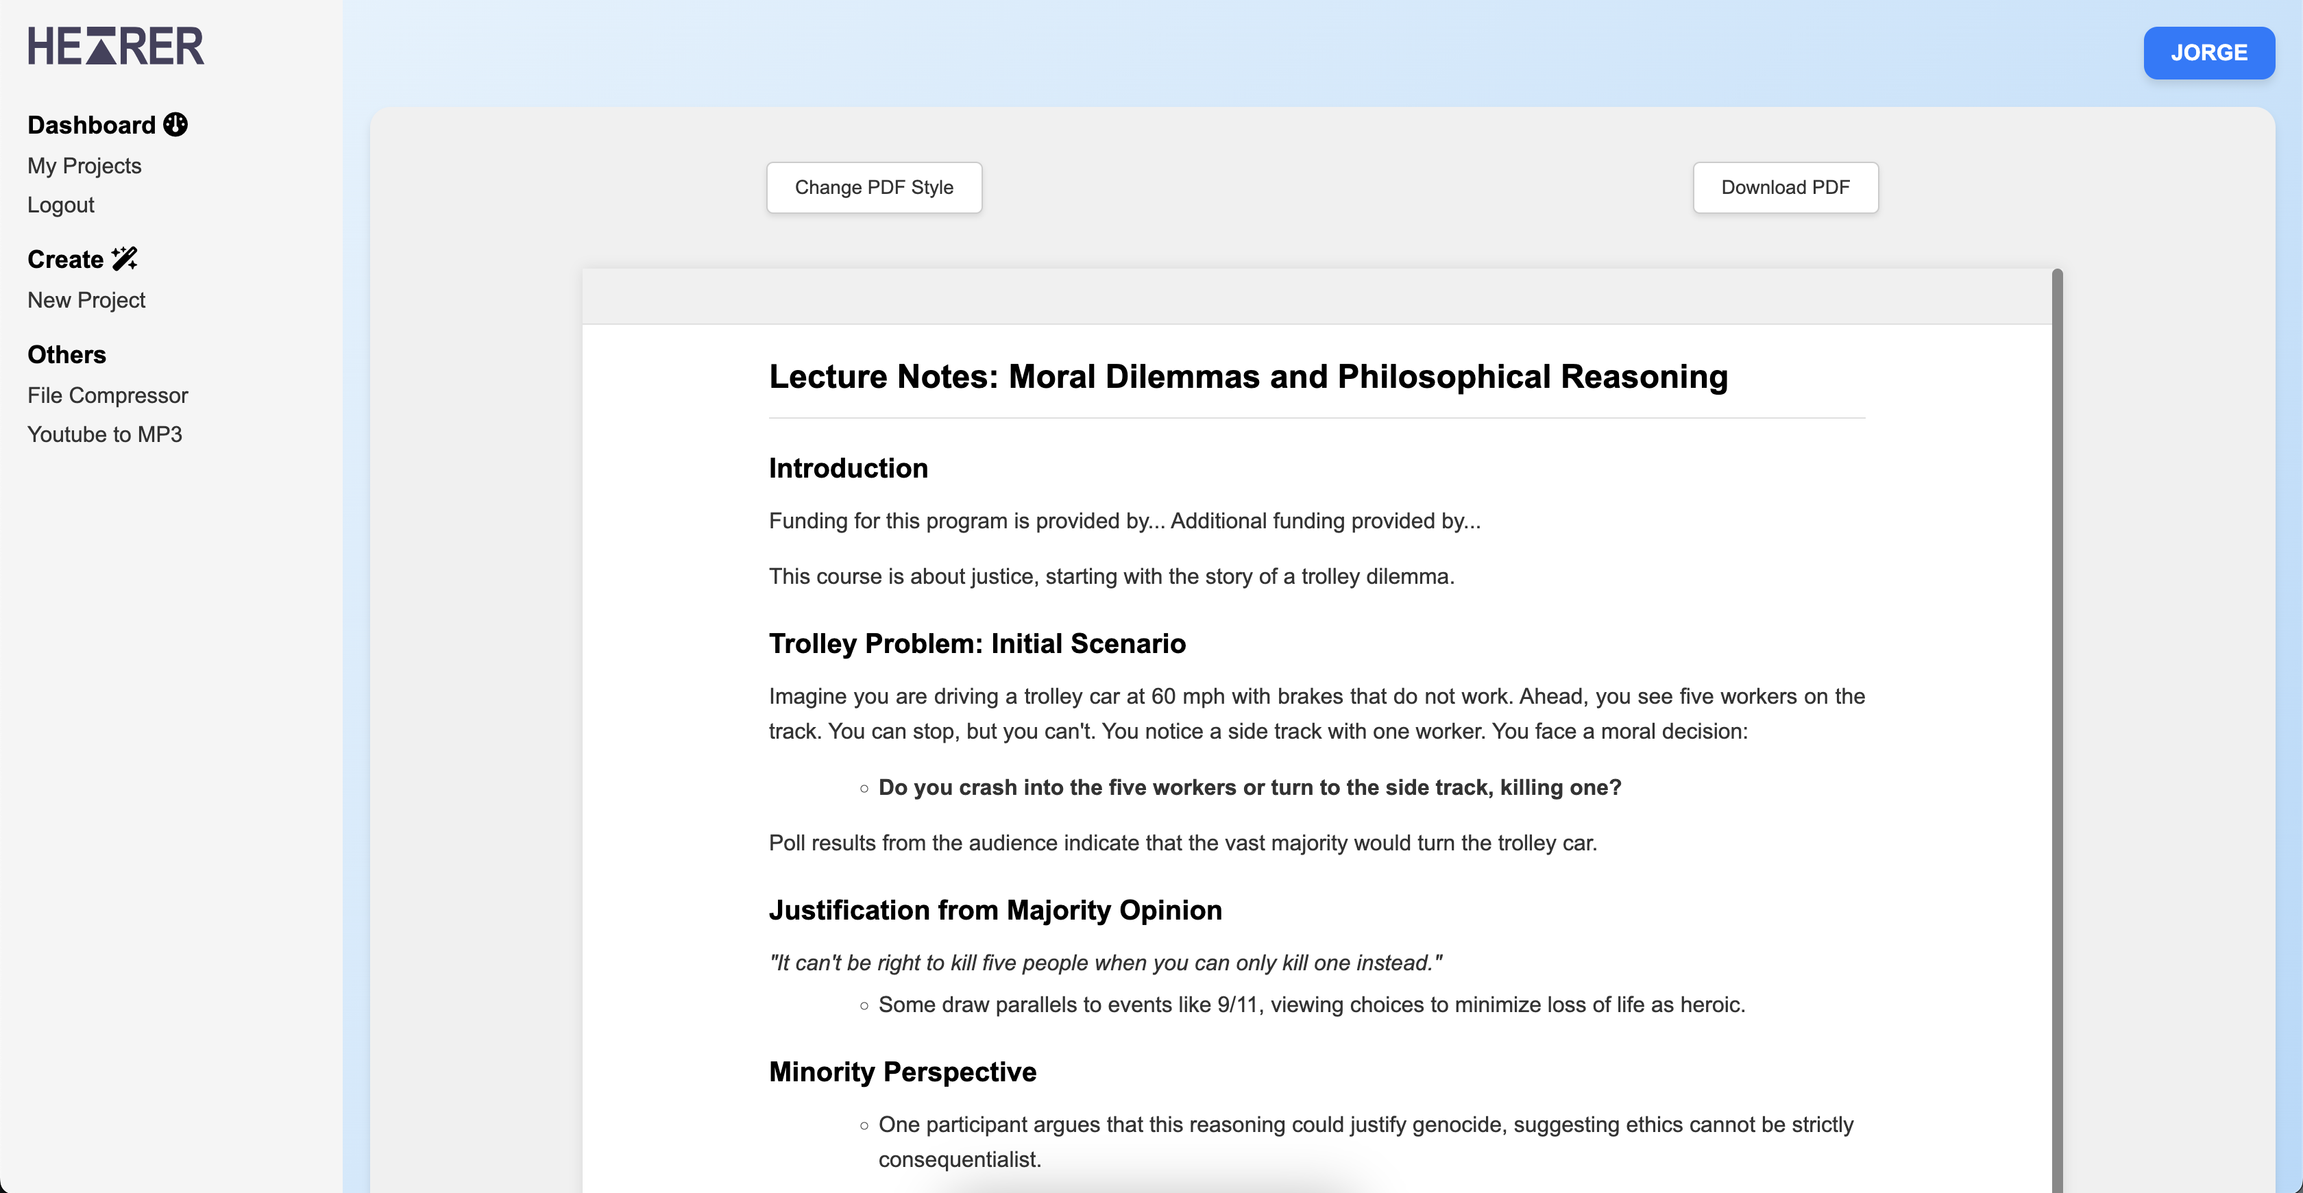Viewport: 2303px width, 1193px height.
Task: Start a New Project
Action: tap(86, 300)
